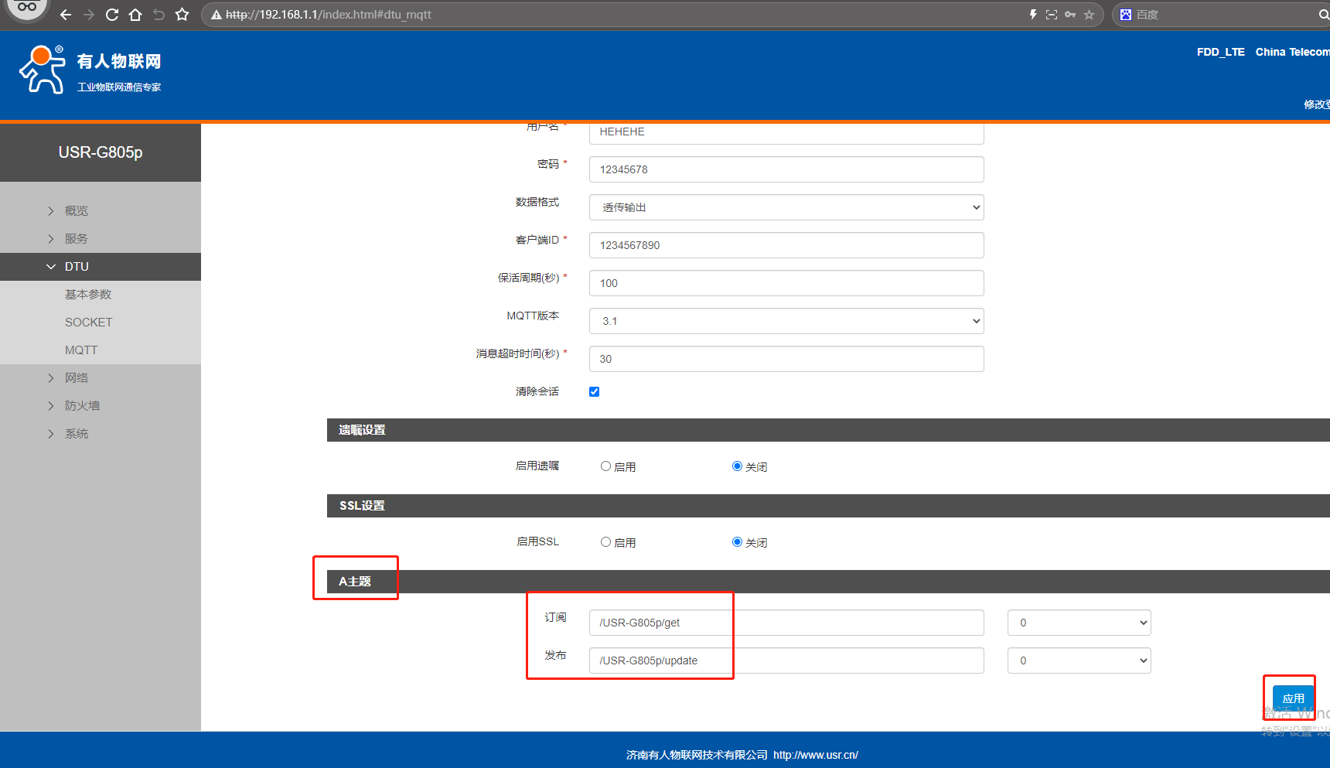Click the bookmark star beside home icon
Image resolution: width=1330 pixels, height=768 pixels.
182,15
